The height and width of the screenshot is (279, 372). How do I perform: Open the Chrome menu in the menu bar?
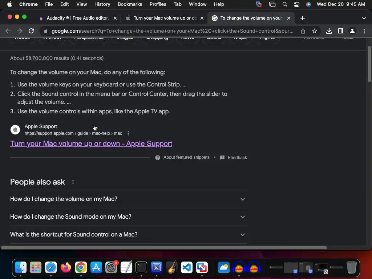(x=28, y=4)
